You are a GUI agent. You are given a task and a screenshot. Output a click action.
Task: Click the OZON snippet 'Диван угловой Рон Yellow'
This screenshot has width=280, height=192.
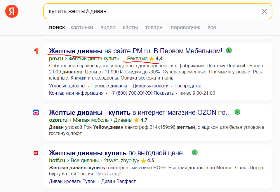(x=78, y=127)
